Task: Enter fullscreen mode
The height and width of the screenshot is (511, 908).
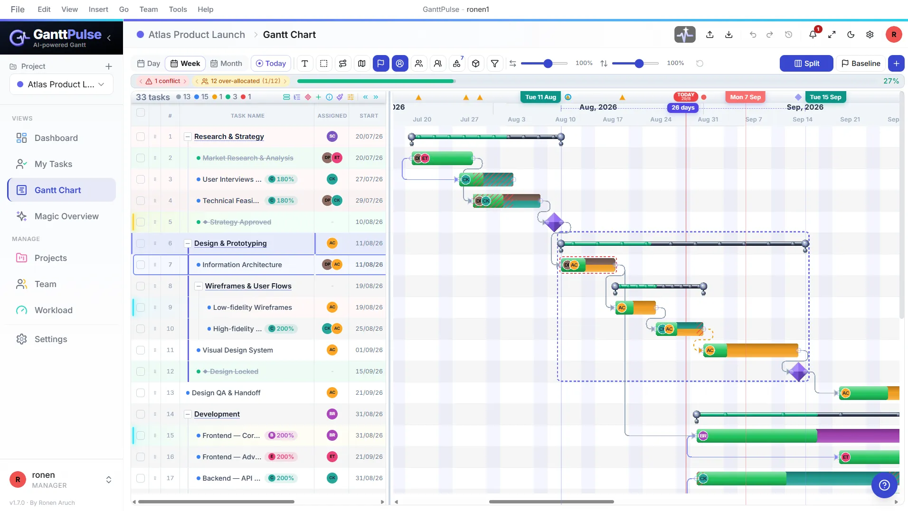Action: click(832, 35)
